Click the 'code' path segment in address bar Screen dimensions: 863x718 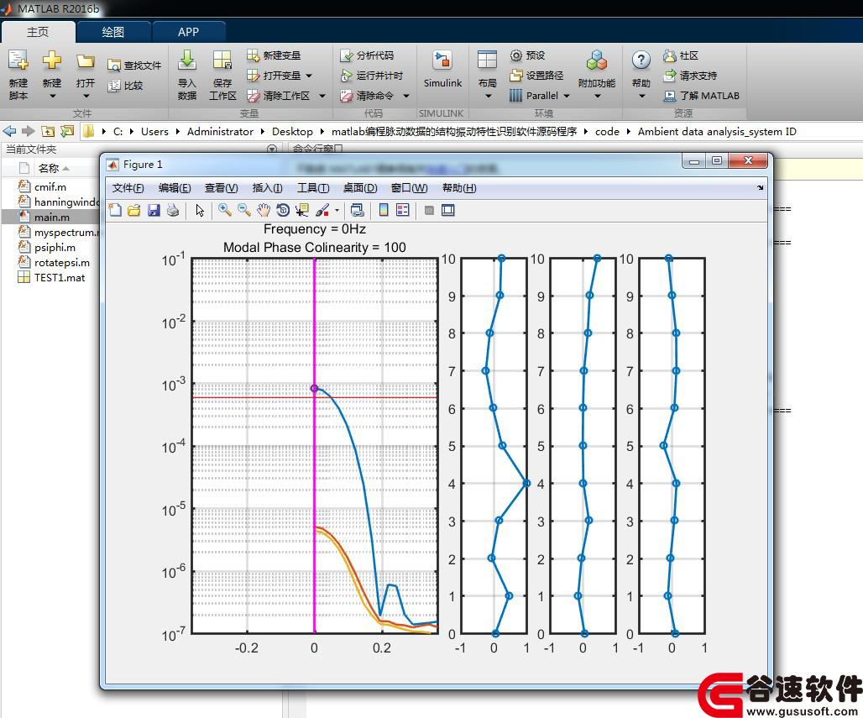coord(607,131)
